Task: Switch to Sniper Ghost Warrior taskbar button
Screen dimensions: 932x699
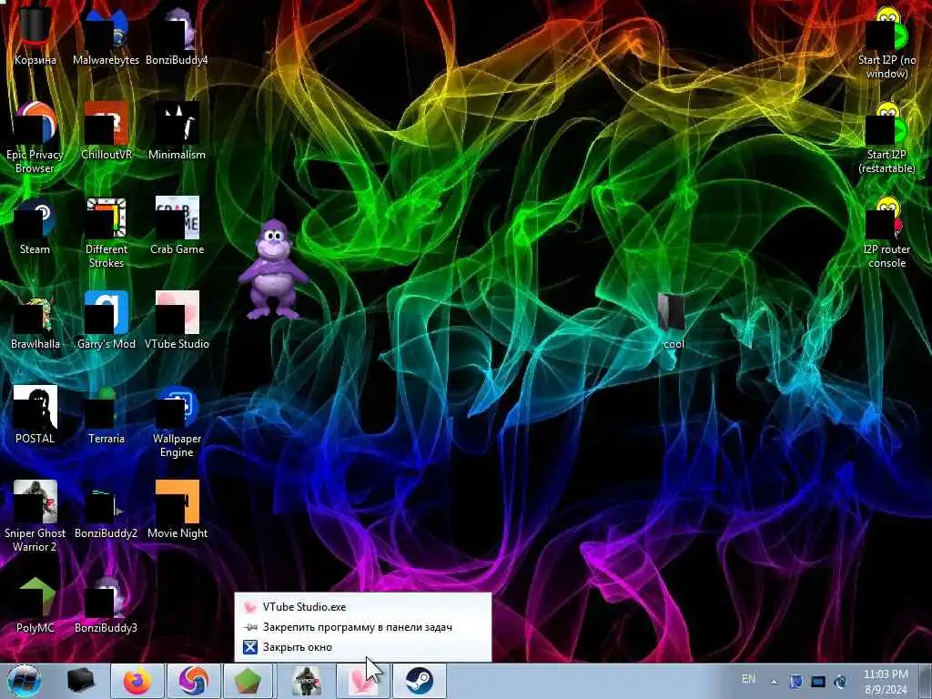Action: 307,681
